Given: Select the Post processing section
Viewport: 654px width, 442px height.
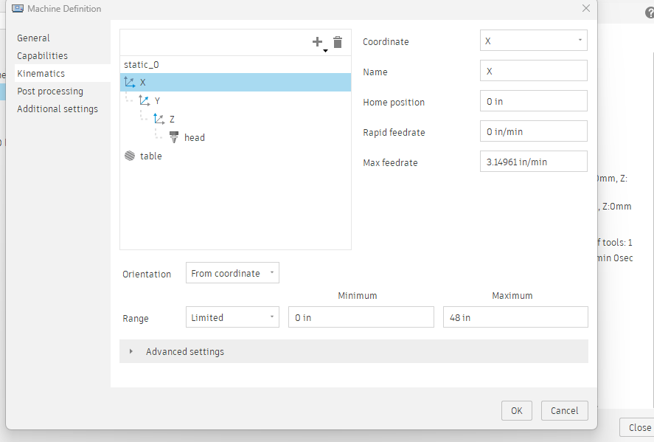Looking at the screenshot, I should click(x=50, y=91).
